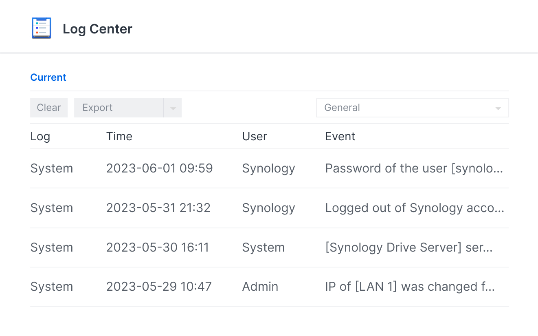Open the General log category dropdown
Screen dimensions: 538x336
pyautogui.click(x=412, y=107)
